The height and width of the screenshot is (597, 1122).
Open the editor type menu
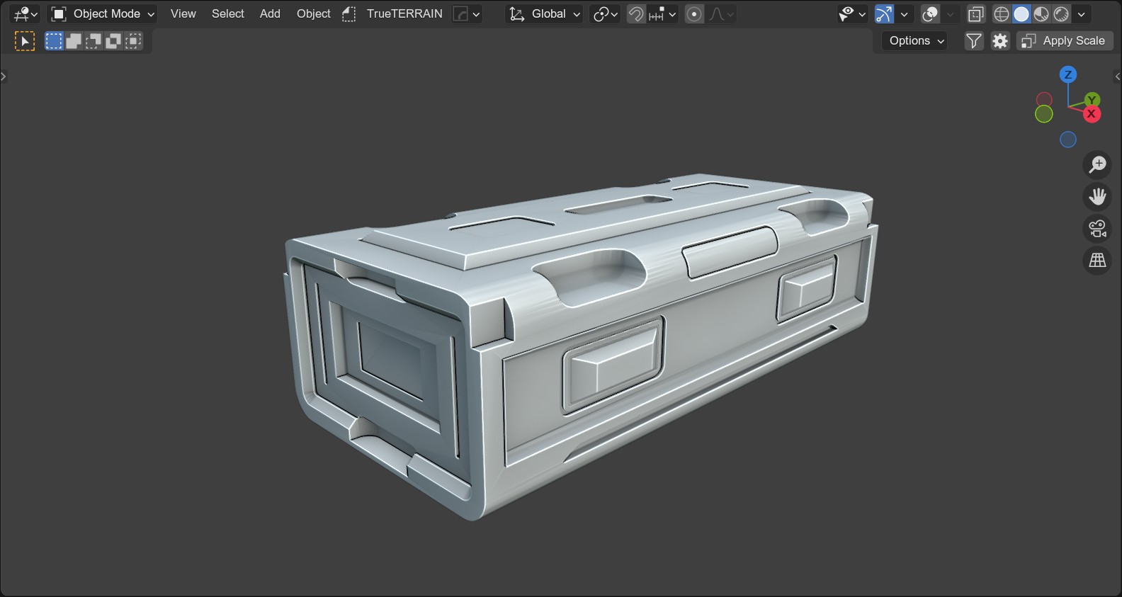tap(25, 13)
